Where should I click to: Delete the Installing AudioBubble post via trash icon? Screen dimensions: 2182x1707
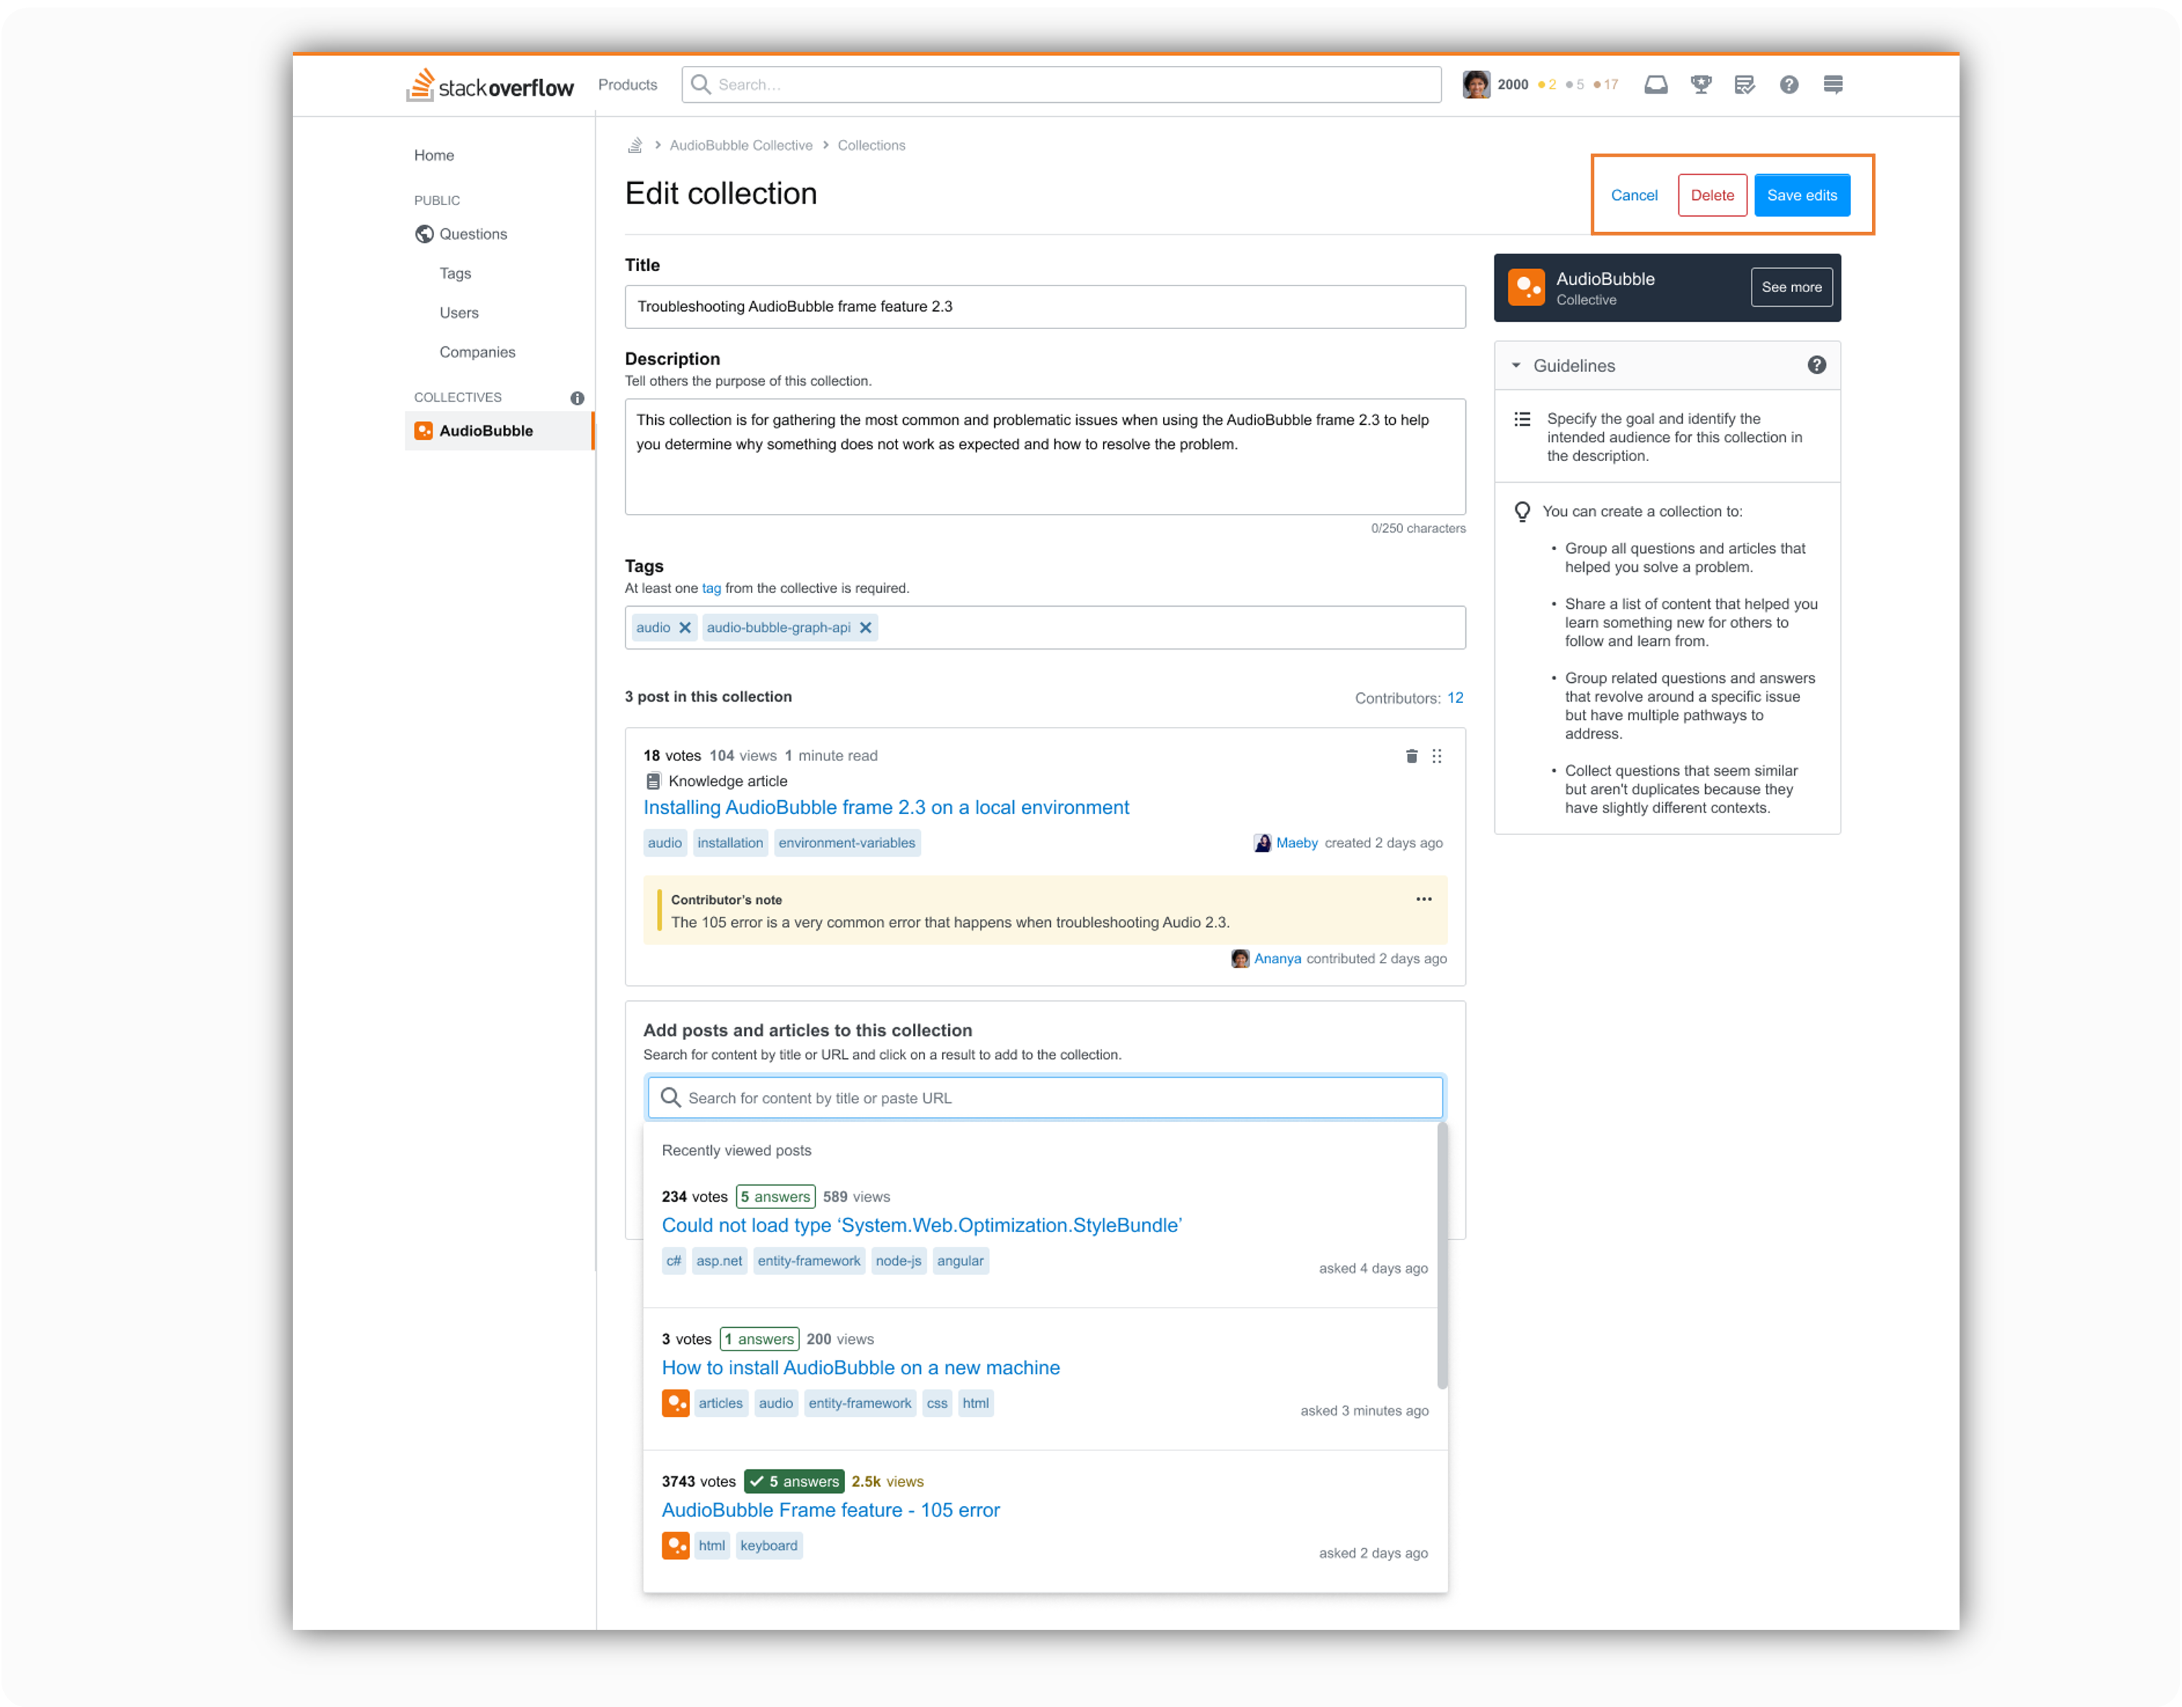[1411, 757]
